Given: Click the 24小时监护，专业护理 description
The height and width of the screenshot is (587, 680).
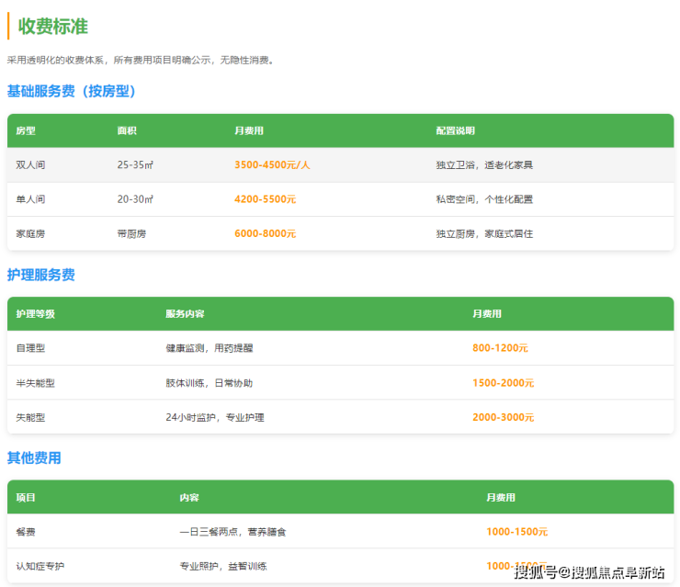Looking at the screenshot, I should (x=214, y=417).
